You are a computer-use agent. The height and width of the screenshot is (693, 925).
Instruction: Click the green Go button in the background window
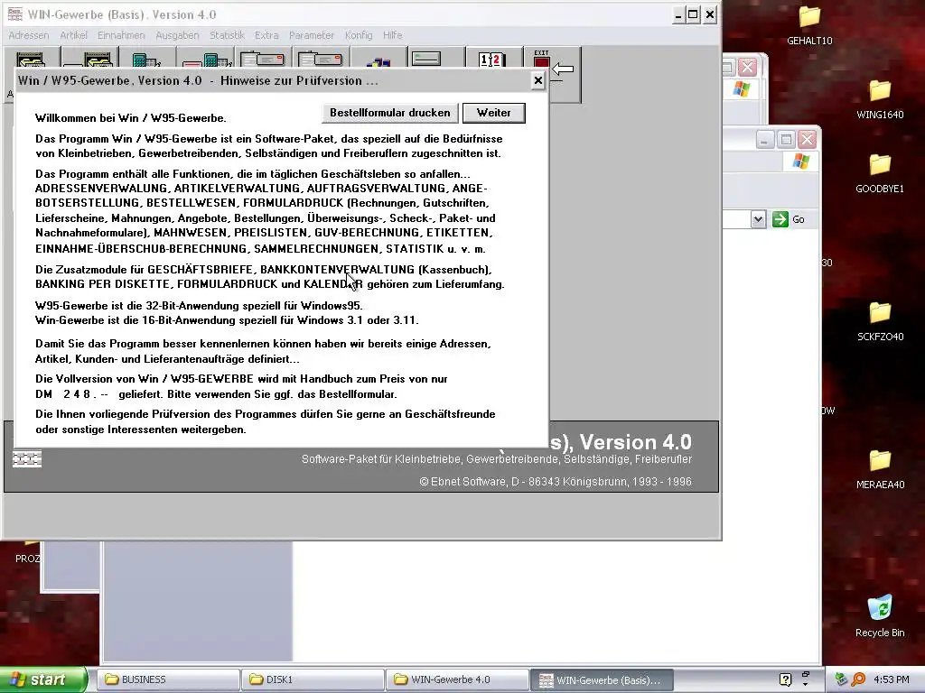789,219
